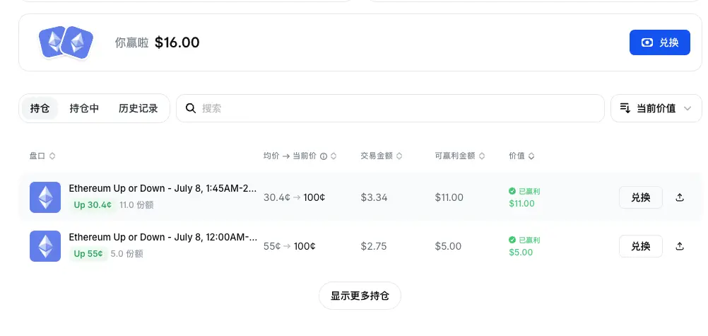Toggle sort on the 盘口 column

(x=52, y=156)
